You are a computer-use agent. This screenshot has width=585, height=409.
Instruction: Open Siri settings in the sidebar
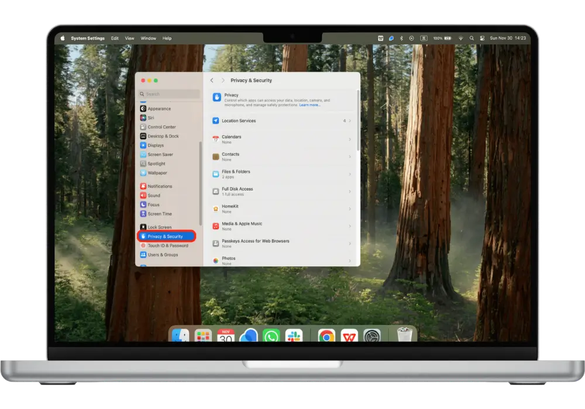point(151,118)
